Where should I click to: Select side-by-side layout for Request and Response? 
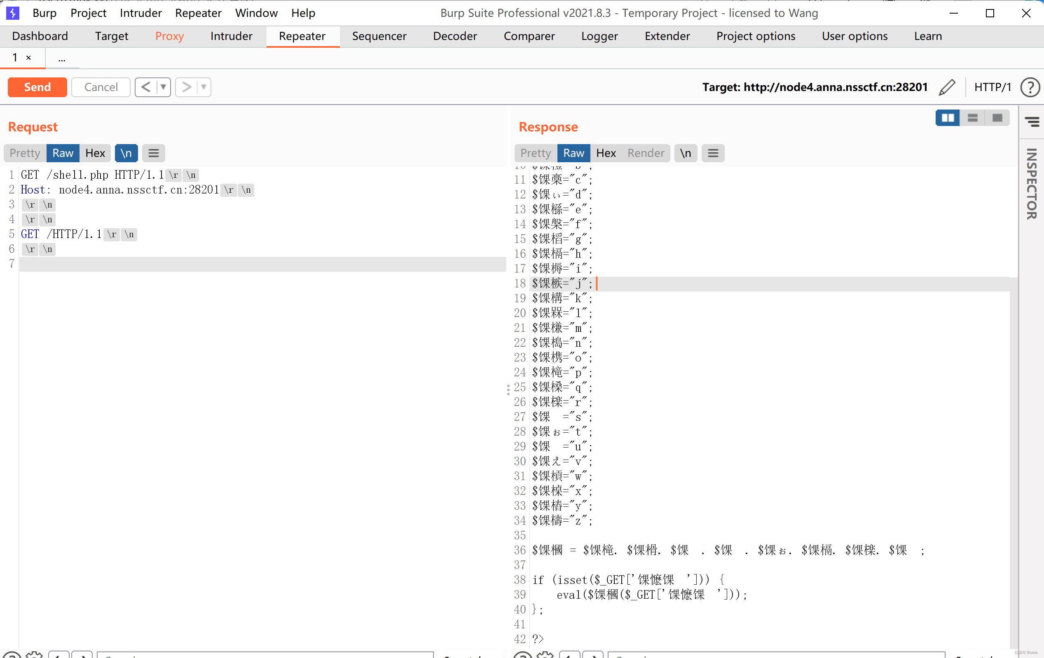tap(948, 117)
